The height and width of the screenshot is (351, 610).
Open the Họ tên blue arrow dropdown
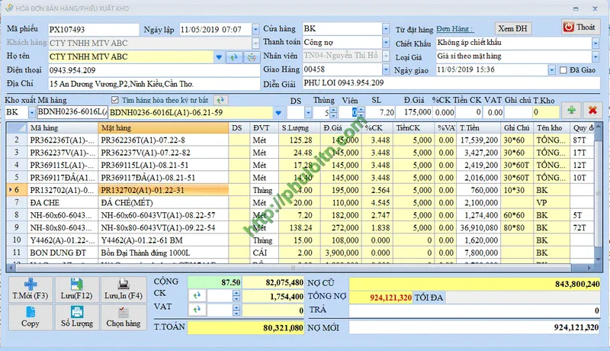tap(219, 57)
